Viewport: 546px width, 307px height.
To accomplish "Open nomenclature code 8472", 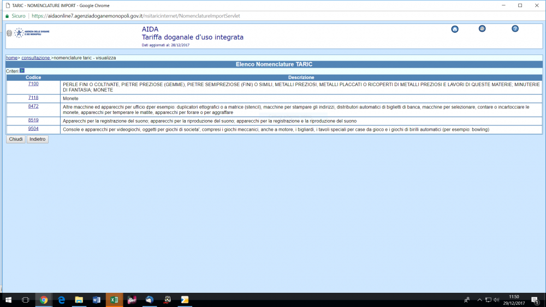I will pyautogui.click(x=33, y=106).
